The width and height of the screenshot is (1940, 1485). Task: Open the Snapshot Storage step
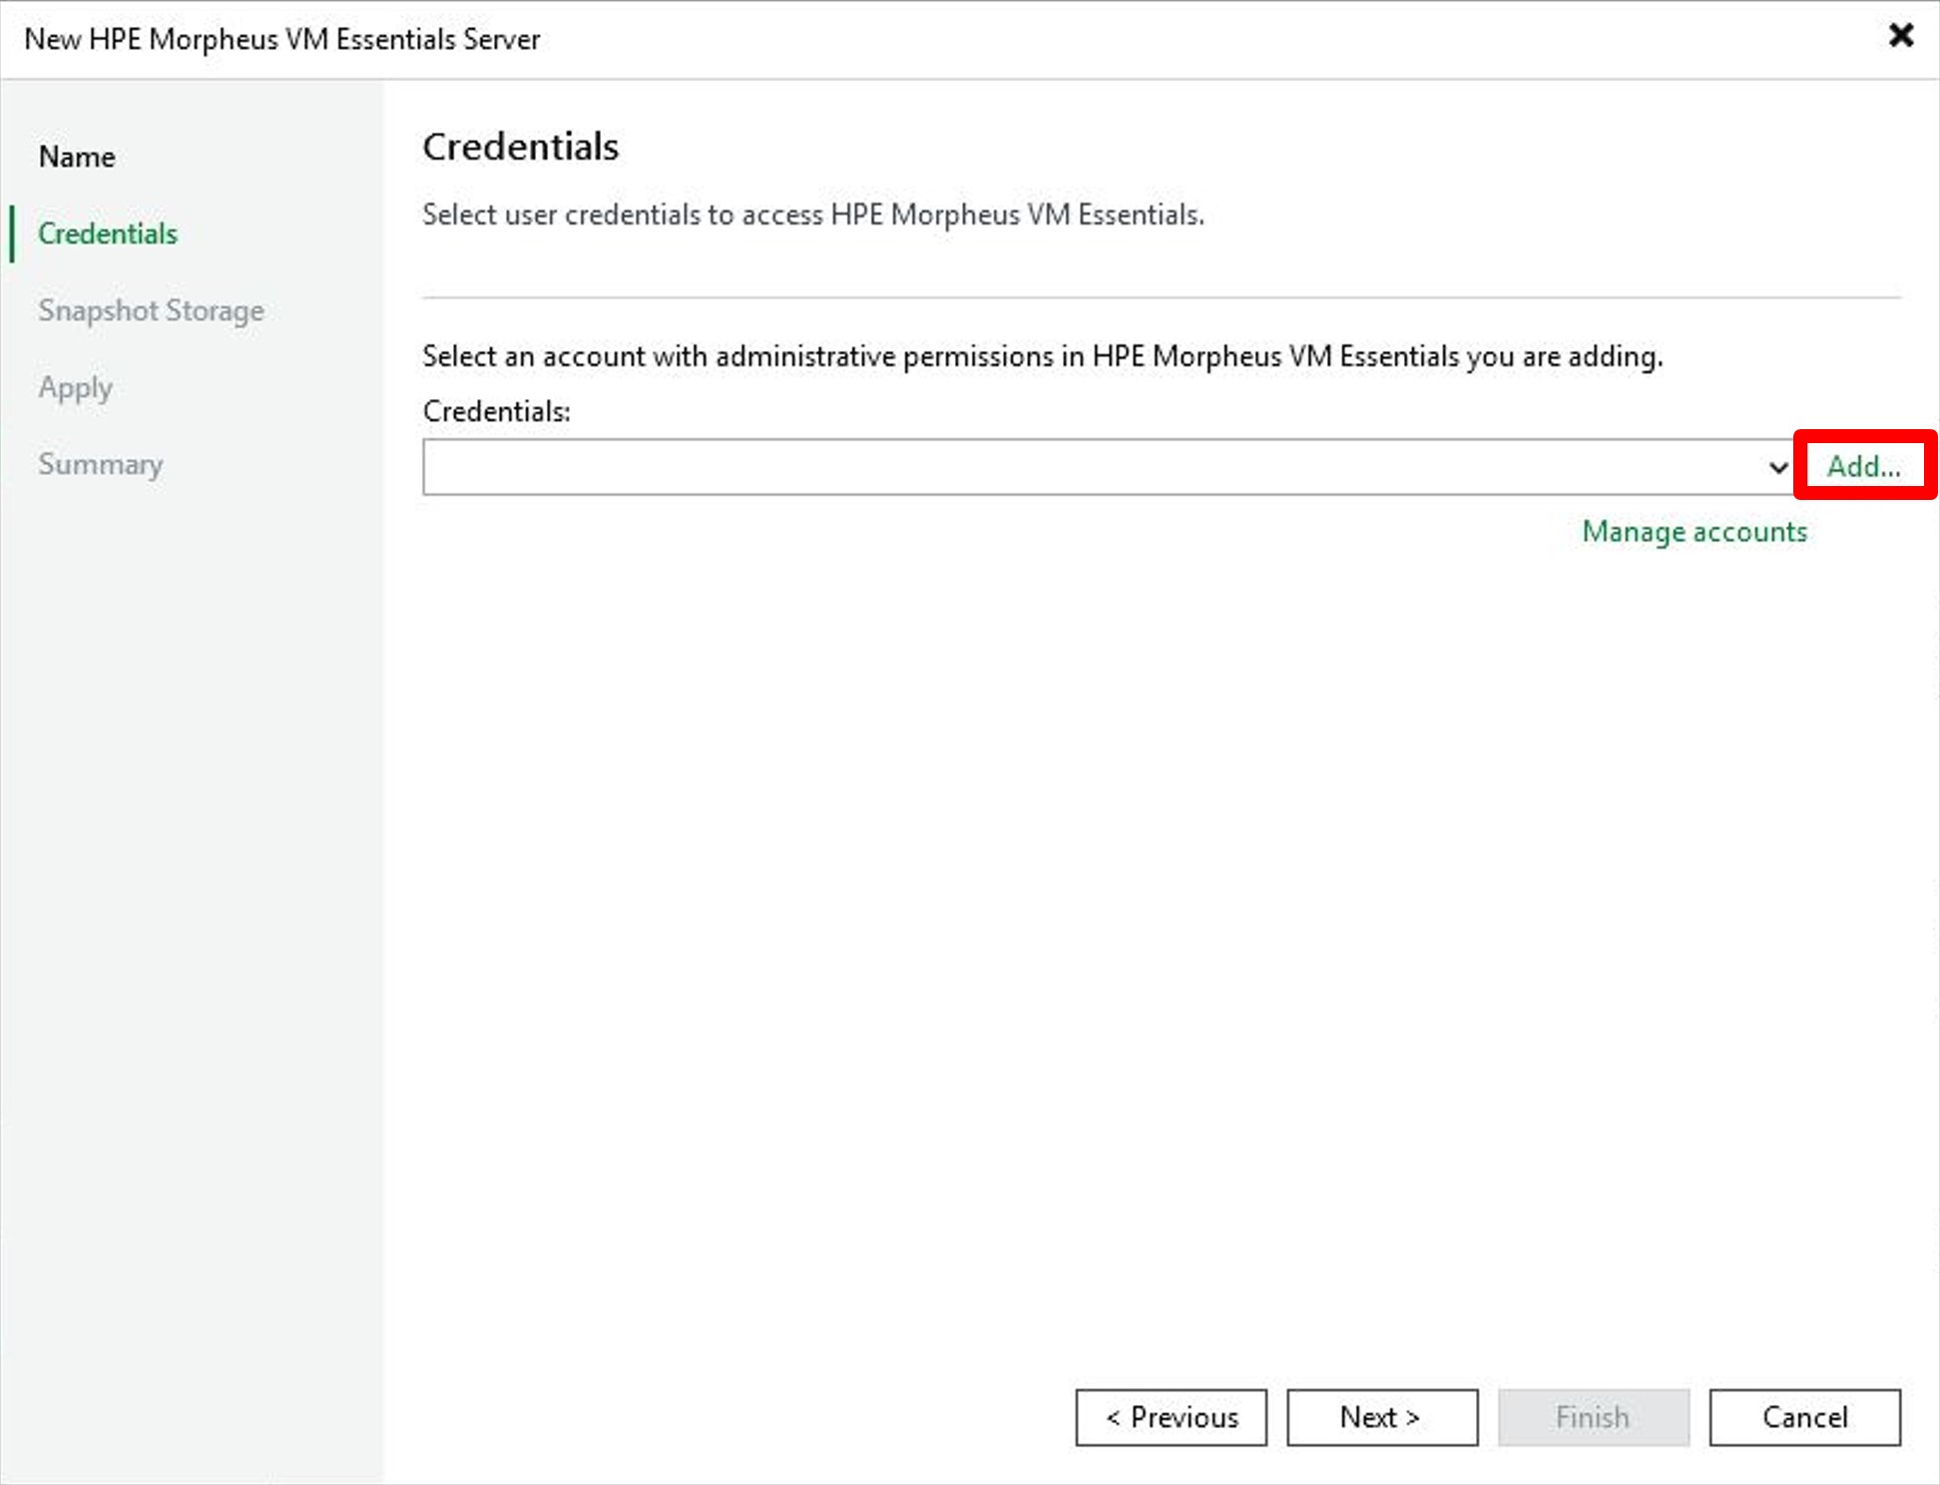point(152,310)
